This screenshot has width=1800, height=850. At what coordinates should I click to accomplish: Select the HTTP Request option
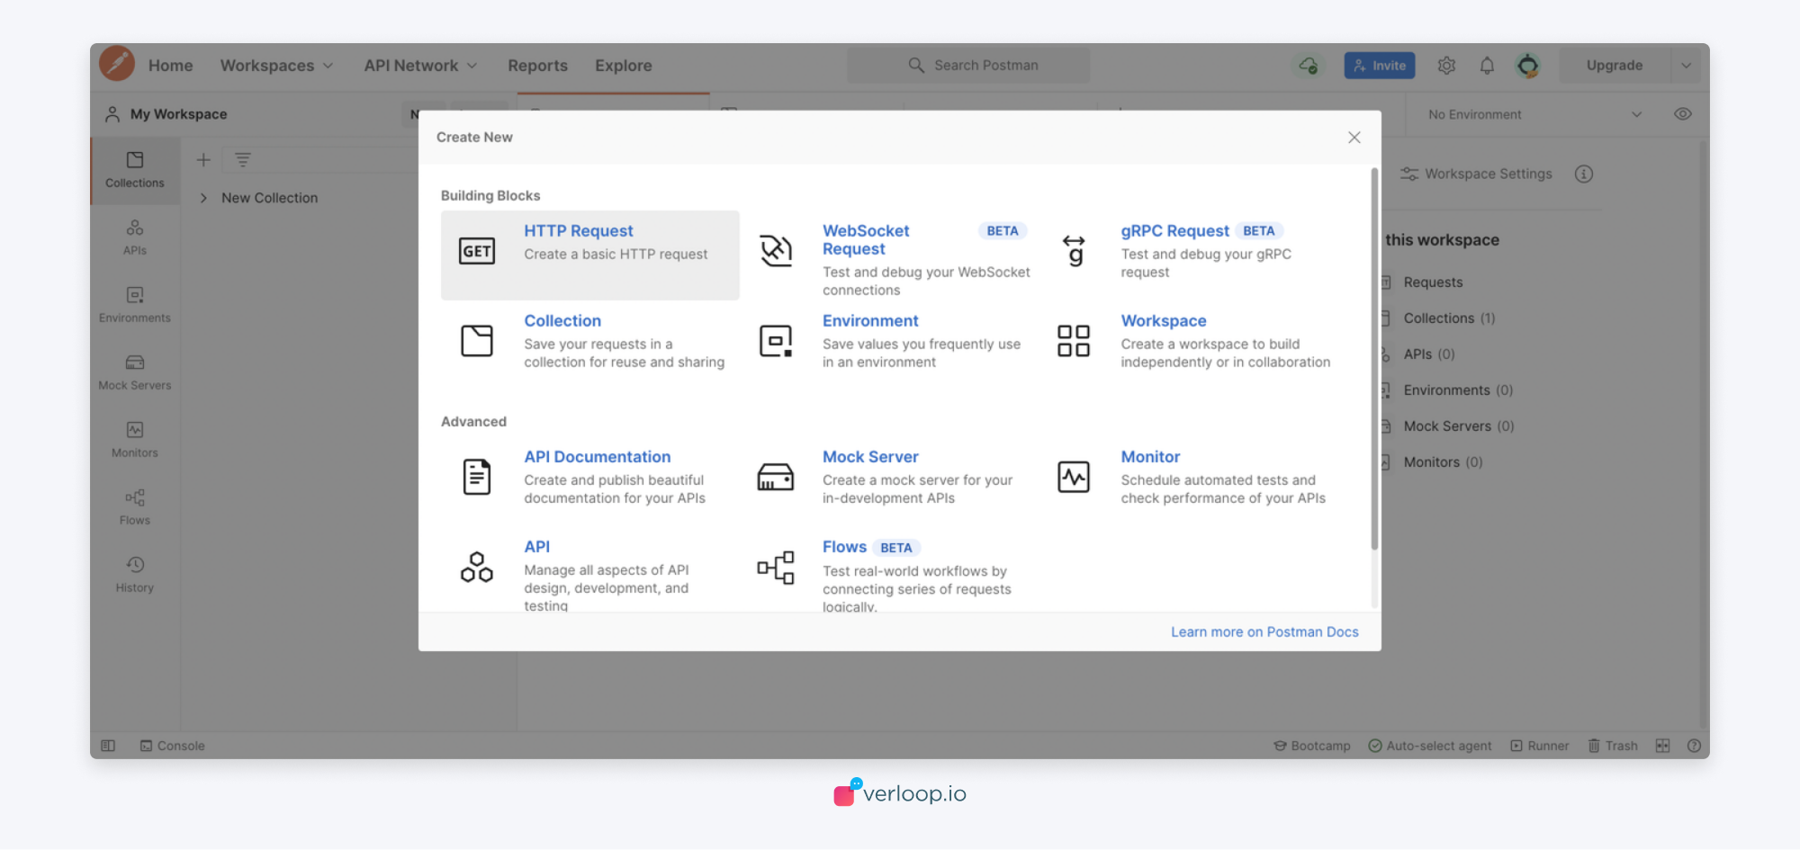590,255
